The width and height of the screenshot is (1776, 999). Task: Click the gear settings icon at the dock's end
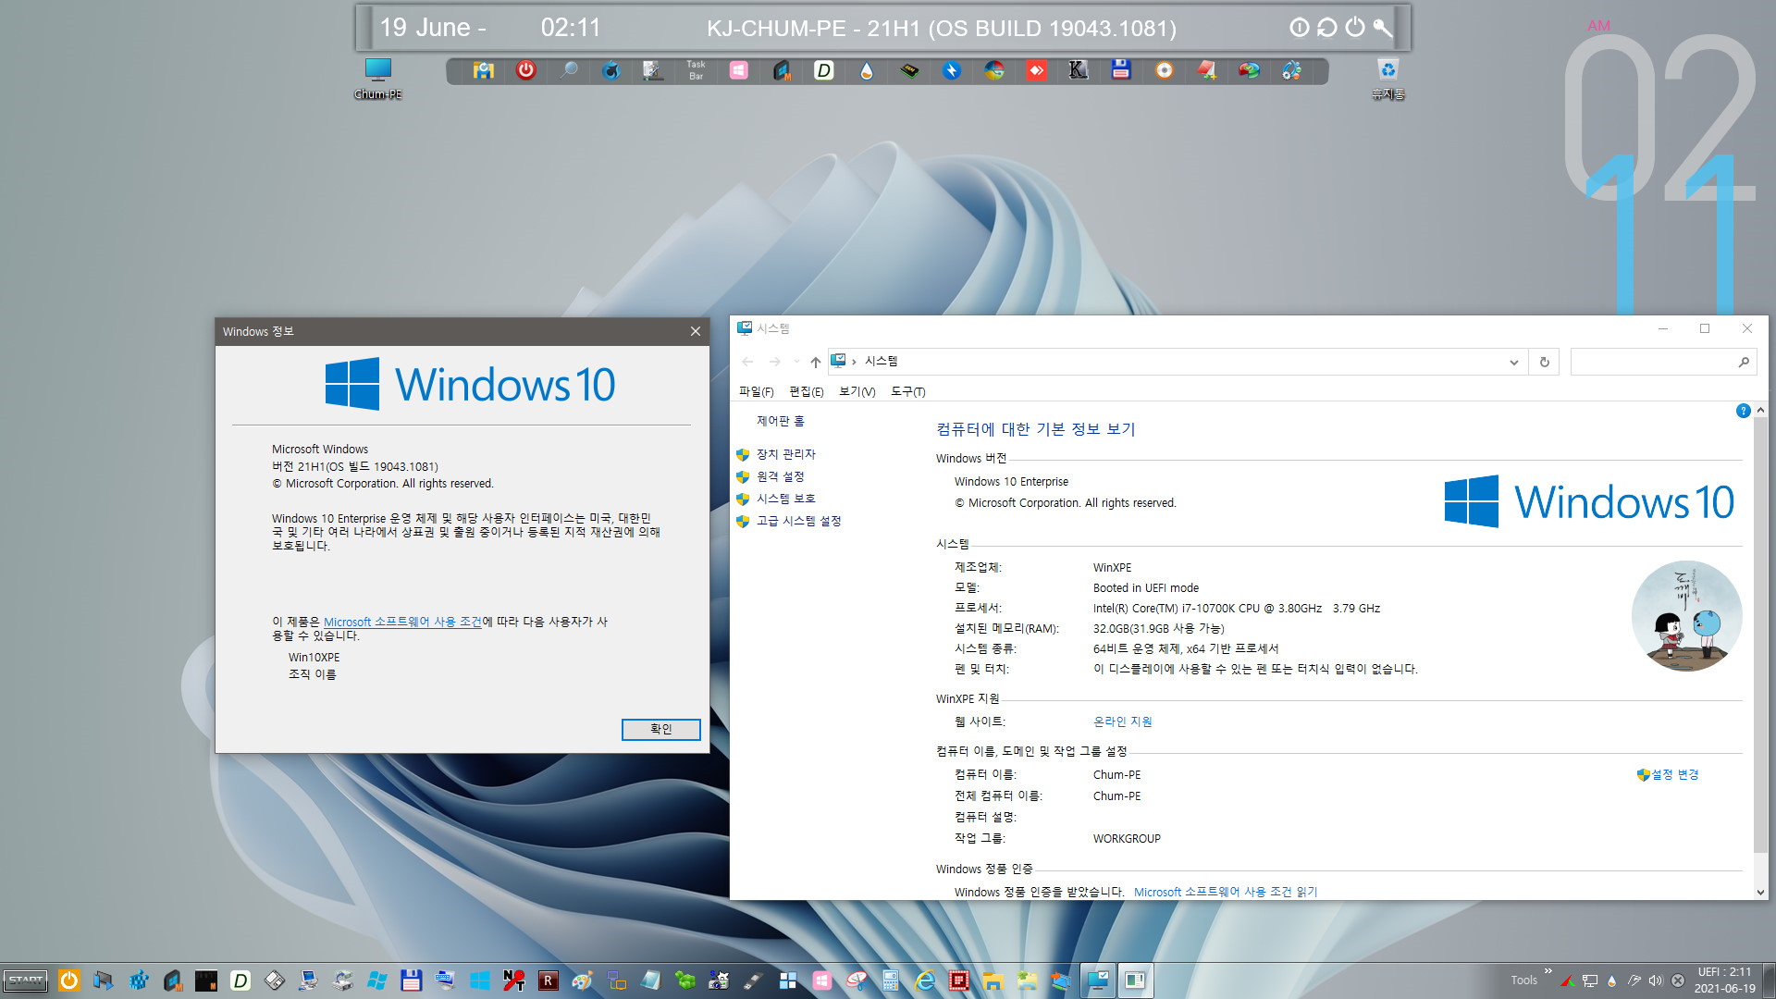[1291, 70]
